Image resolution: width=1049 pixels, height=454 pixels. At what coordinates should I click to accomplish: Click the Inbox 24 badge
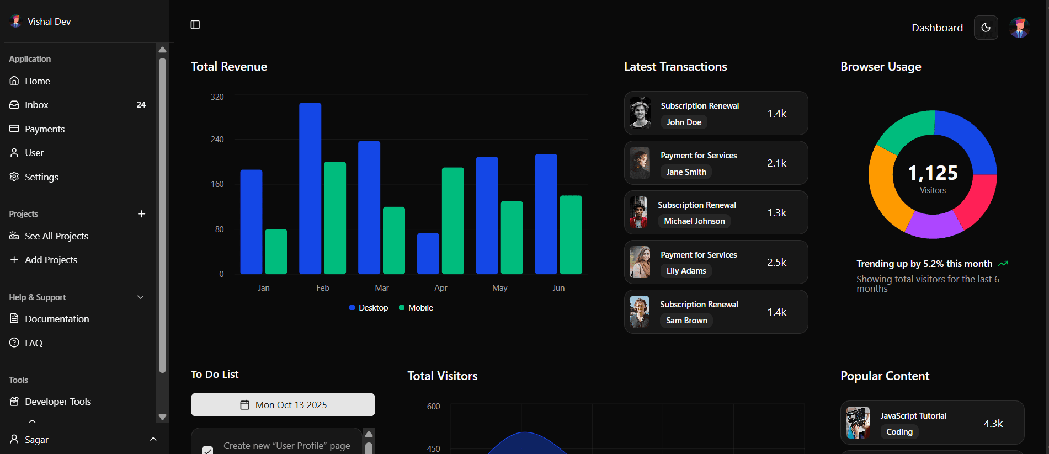(x=141, y=104)
